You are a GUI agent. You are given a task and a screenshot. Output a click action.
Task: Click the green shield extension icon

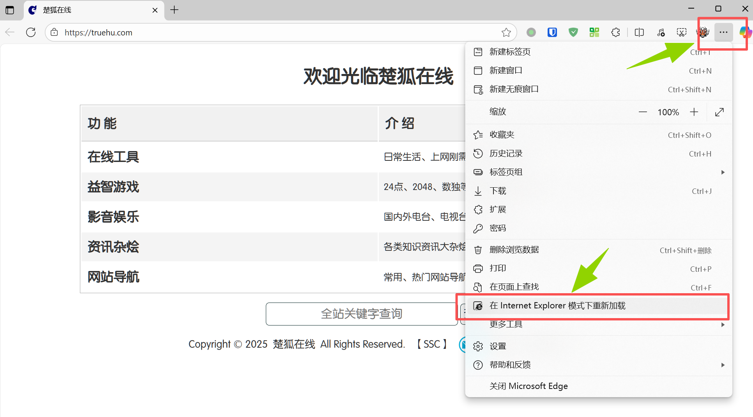pyautogui.click(x=573, y=32)
